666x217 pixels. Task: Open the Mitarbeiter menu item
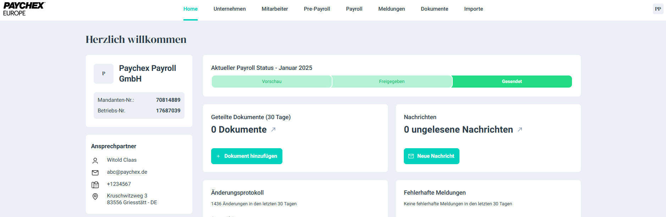(x=275, y=9)
